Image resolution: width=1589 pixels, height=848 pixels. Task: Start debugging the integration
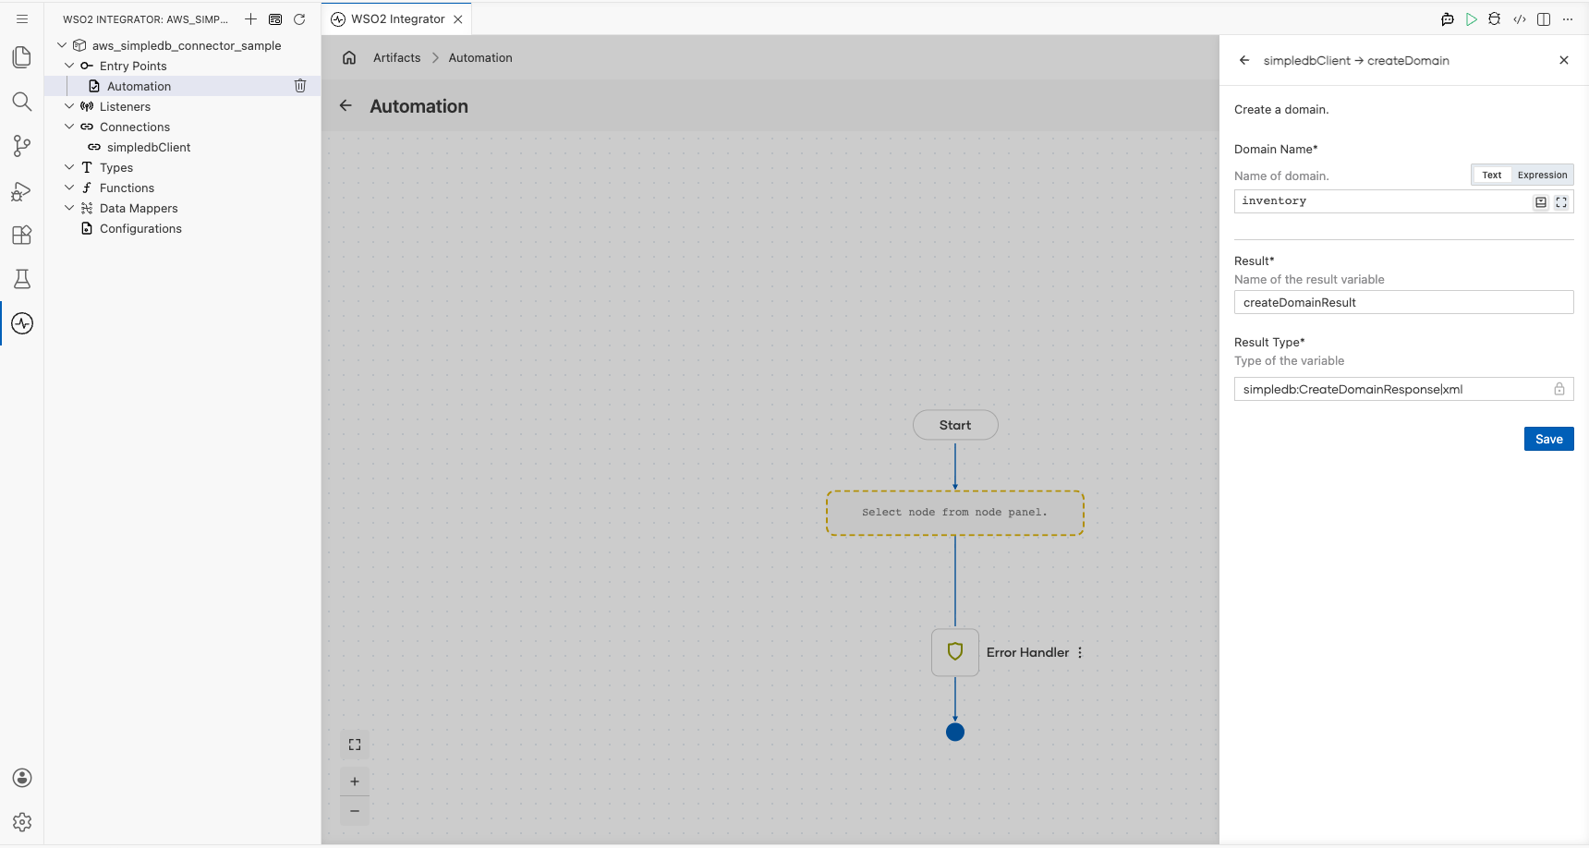tap(1495, 18)
